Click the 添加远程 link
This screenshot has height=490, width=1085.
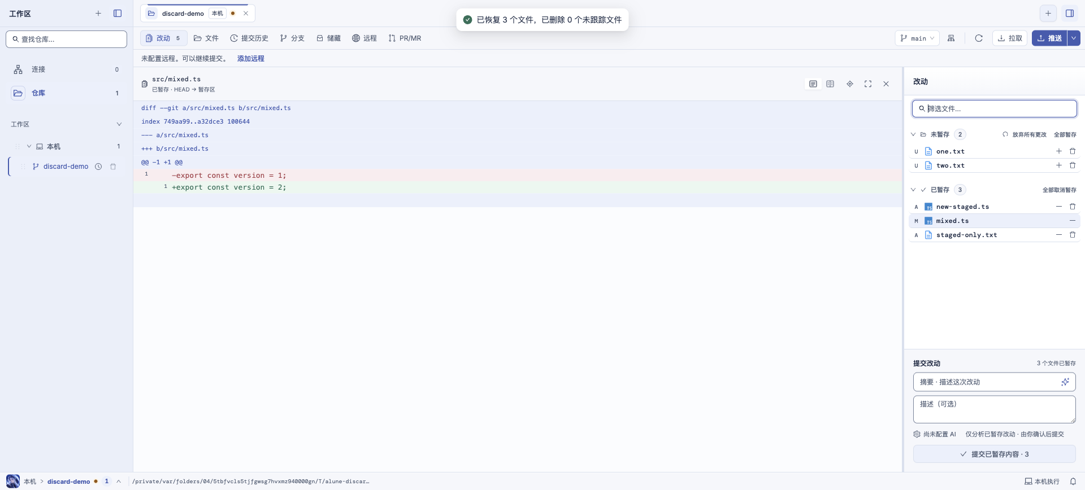(x=250, y=59)
